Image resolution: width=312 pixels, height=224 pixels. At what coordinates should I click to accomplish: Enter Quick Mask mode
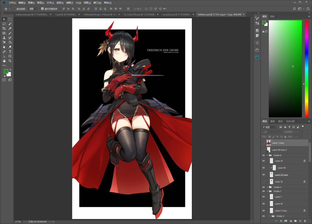[x=4, y=80]
